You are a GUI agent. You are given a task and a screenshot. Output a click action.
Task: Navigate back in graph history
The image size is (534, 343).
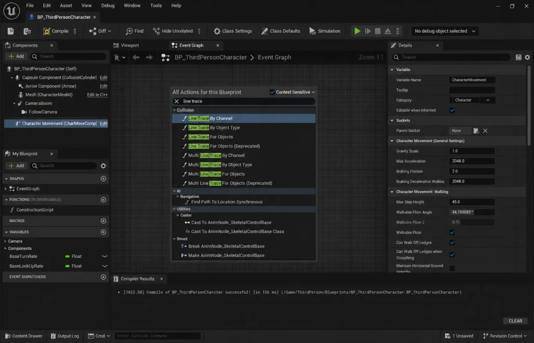click(136, 57)
